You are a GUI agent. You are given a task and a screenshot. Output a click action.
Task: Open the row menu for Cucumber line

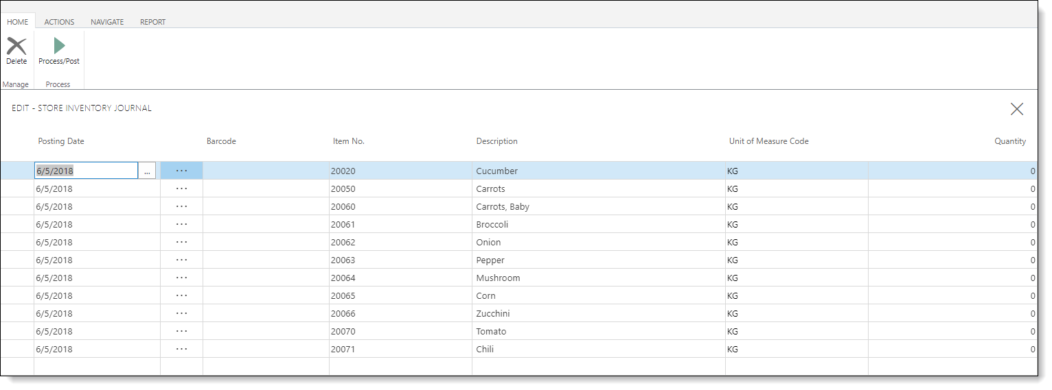[x=181, y=171]
